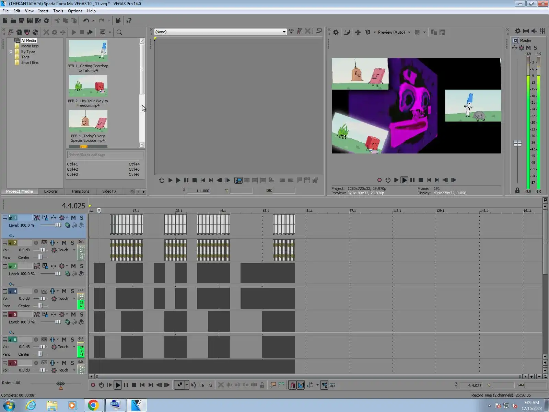This screenshot has width=549, height=412.
Task: Open the Trimmer (None) media dropdown
Action: pos(284,32)
